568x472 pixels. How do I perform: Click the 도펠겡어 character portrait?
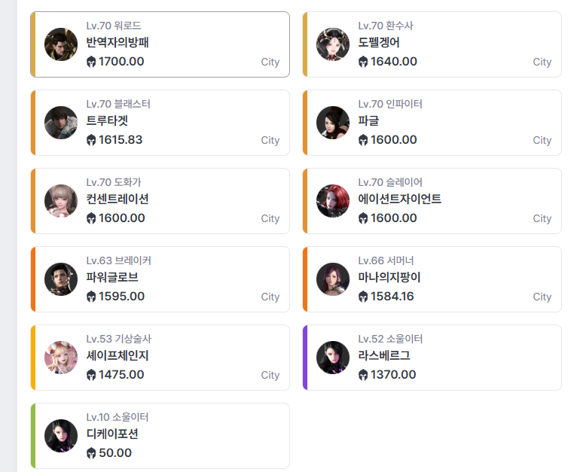pos(333,44)
